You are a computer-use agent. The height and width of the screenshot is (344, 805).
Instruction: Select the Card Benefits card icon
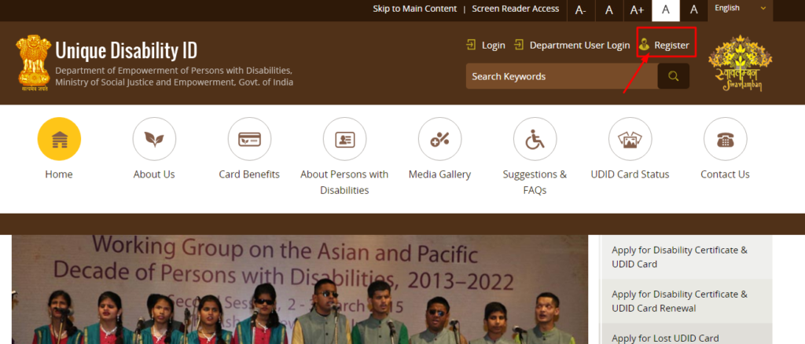(x=249, y=139)
